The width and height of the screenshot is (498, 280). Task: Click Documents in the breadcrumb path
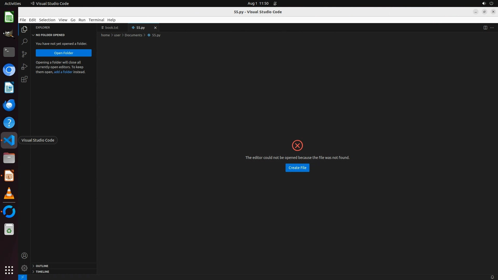pos(133,35)
